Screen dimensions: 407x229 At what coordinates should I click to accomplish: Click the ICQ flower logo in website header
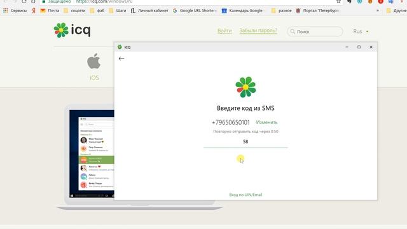pyautogui.click(x=61, y=30)
